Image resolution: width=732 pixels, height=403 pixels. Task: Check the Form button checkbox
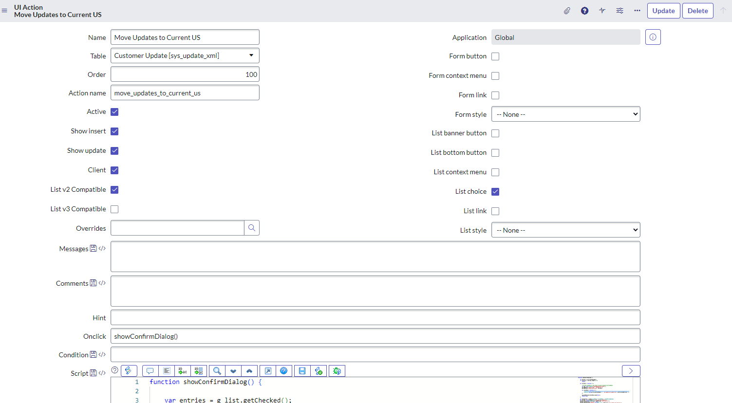[x=495, y=56]
